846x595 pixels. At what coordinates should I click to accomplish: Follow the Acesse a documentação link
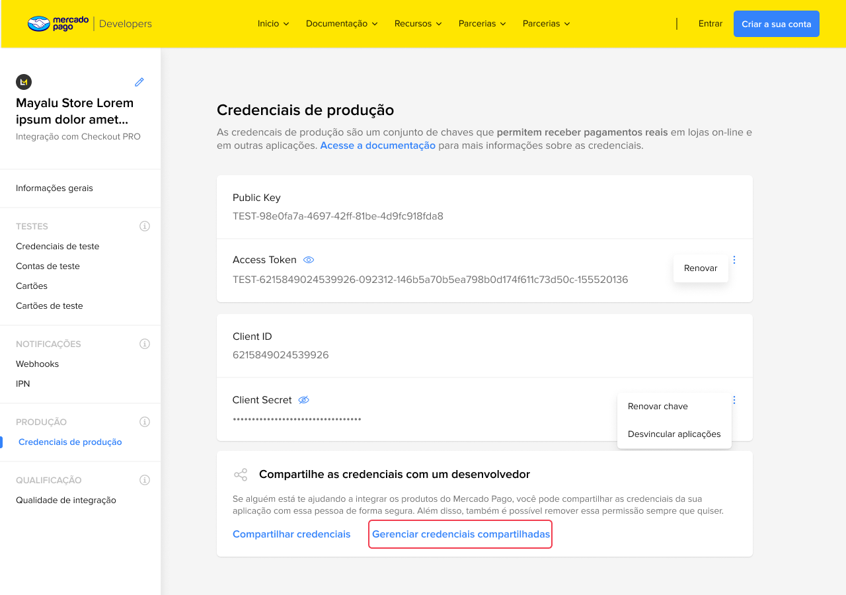pos(378,145)
